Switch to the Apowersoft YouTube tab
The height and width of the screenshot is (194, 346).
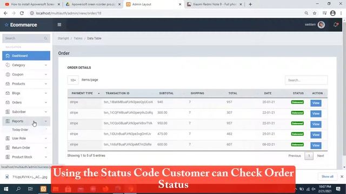(32, 4)
